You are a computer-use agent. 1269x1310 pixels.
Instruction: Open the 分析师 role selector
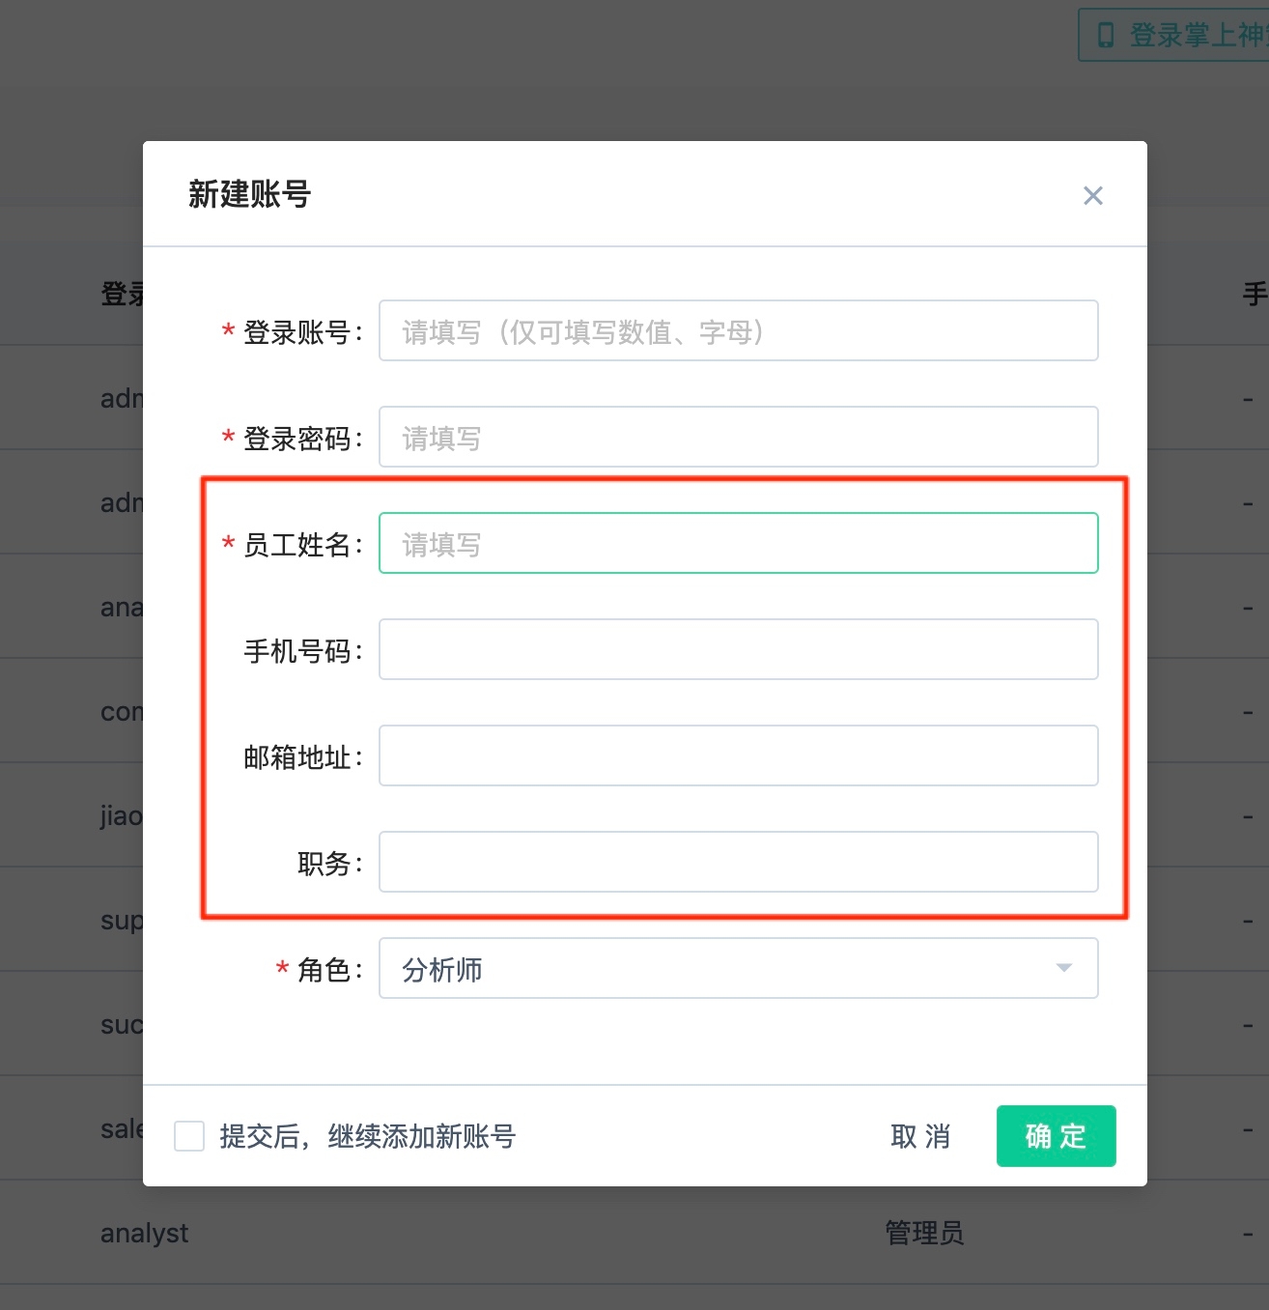click(x=737, y=968)
